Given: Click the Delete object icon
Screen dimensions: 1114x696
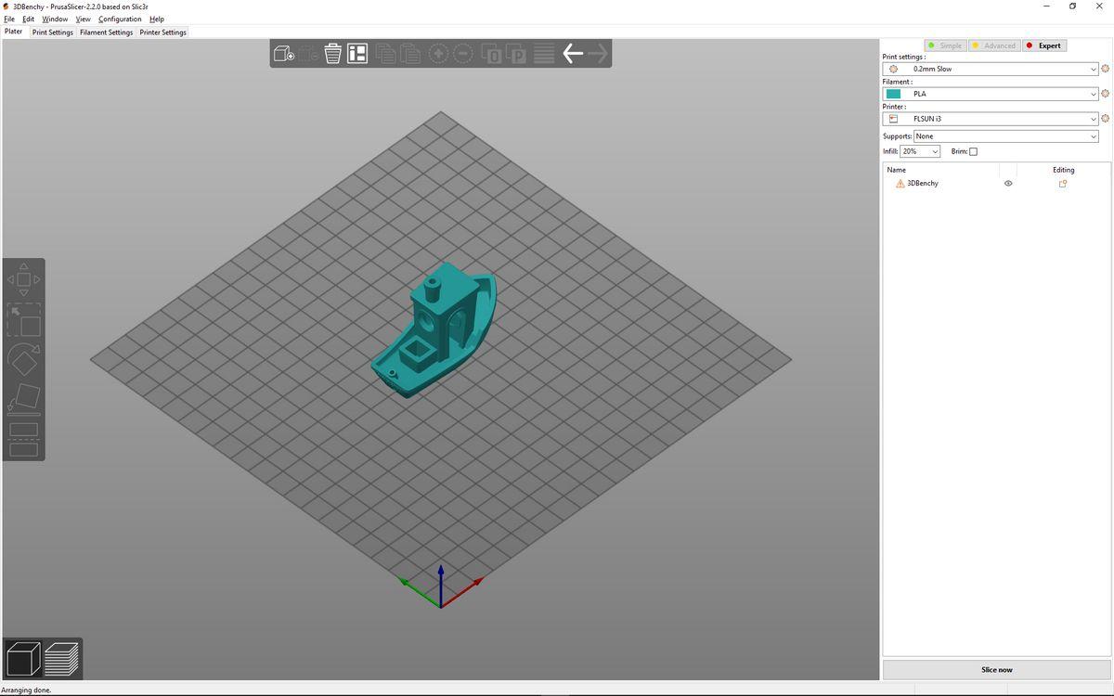Looking at the screenshot, I should coord(308,54).
